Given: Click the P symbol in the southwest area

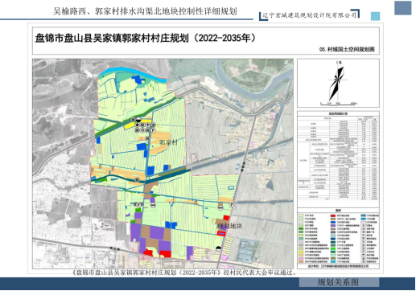Looking at the screenshot, I should tap(138, 205).
